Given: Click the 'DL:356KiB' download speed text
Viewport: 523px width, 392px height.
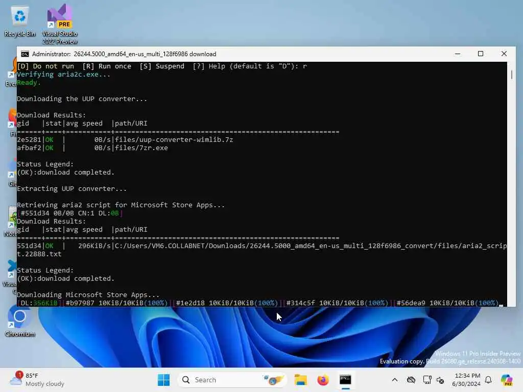Looking at the screenshot, I should pos(39,303).
